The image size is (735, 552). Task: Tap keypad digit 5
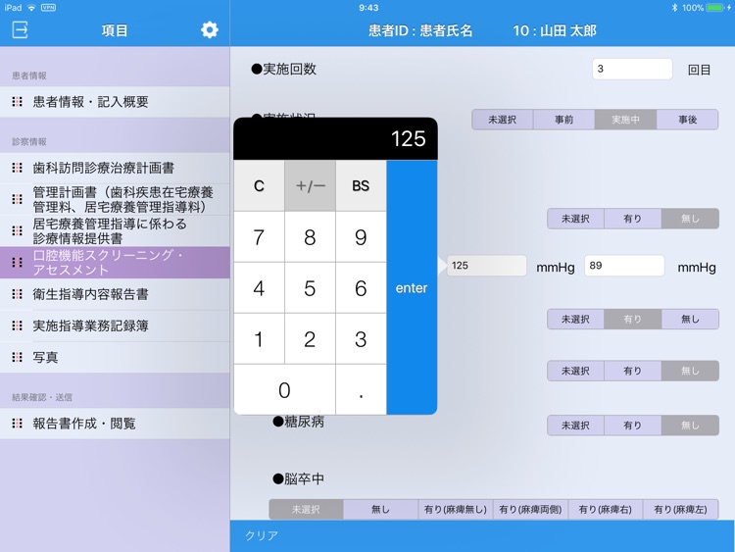310,288
